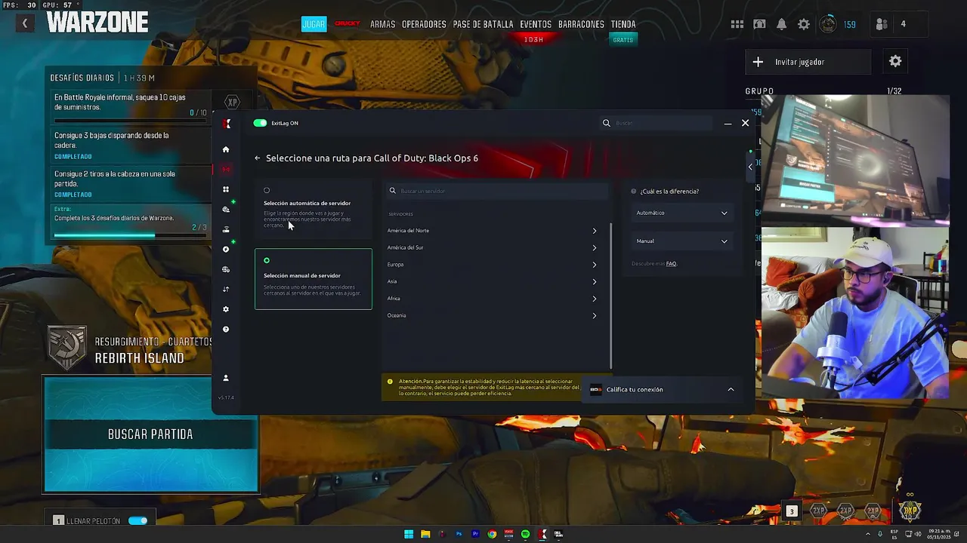Open the OPERADORES tab

point(424,24)
